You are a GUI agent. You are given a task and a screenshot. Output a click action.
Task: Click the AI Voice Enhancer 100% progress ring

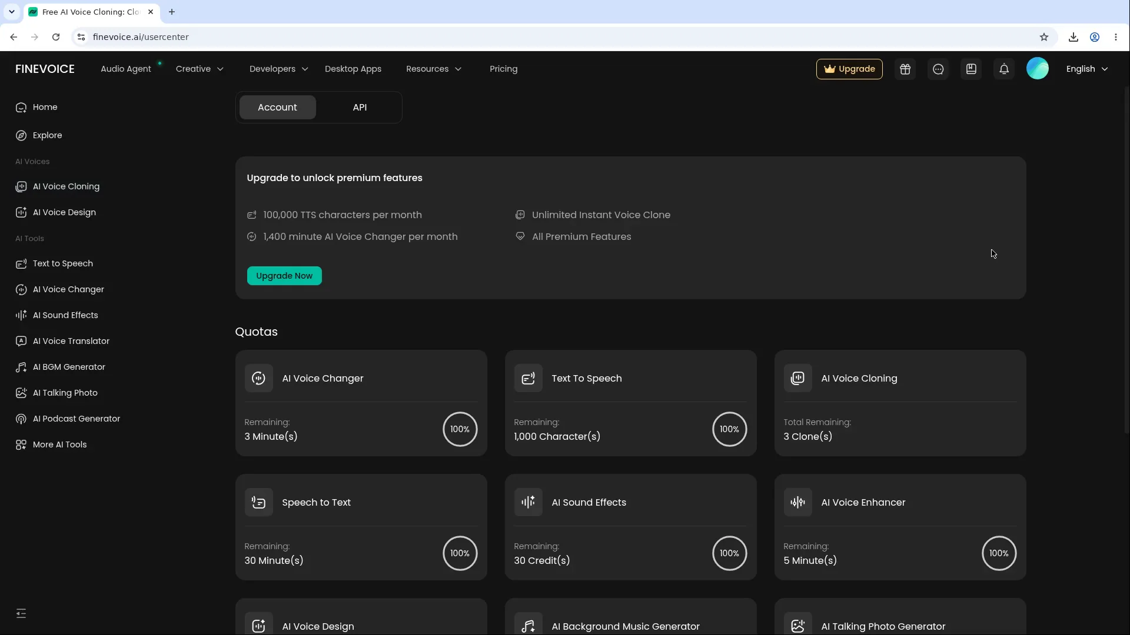(x=999, y=553)
